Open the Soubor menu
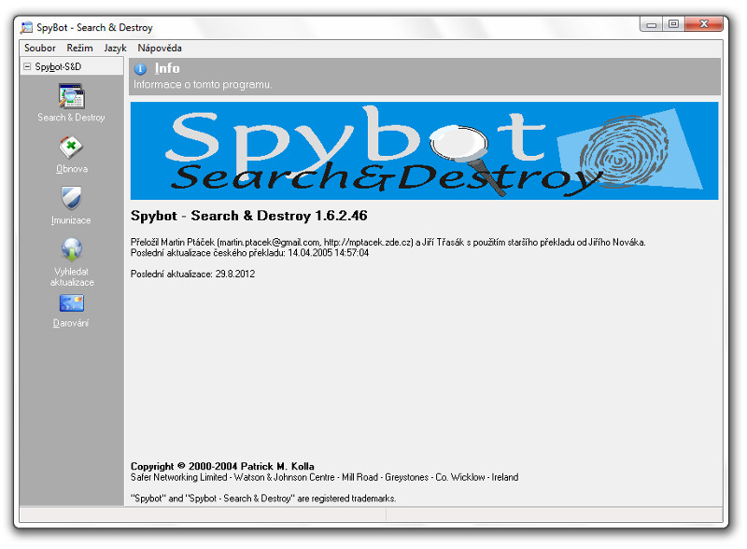The width and height of the screenshot is (747, 549). [40, 49]
